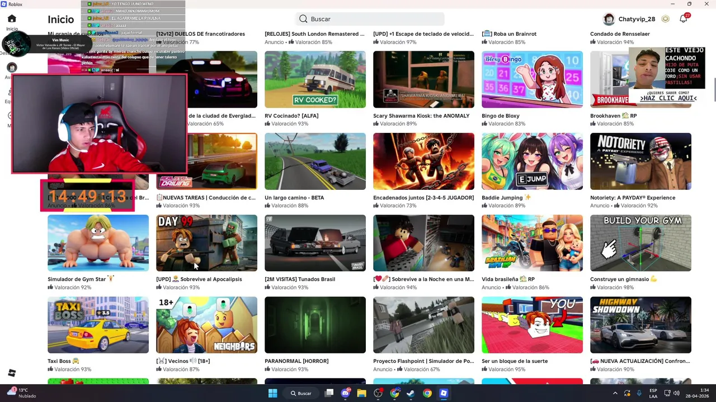Click the microphone icon in system tray
716x402 pixels.
tap(639, 393)
